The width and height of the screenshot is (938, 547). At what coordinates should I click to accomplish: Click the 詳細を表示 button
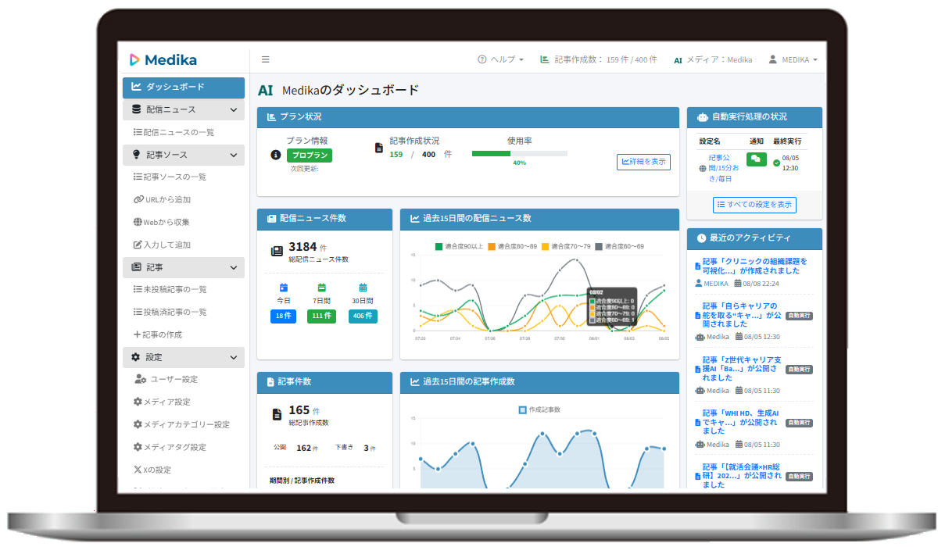[643, 162]
